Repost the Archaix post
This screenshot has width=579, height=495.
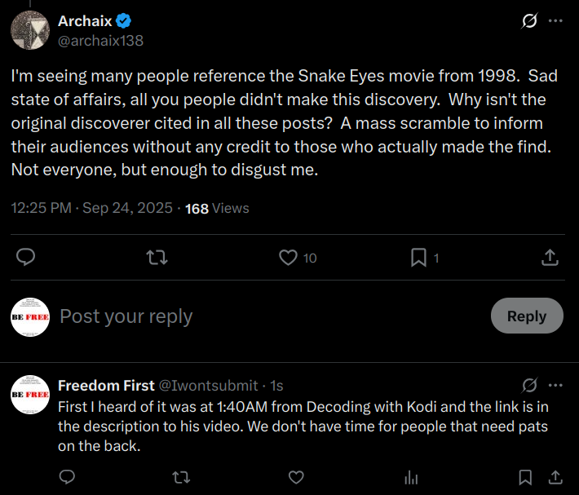click(156, 258)
